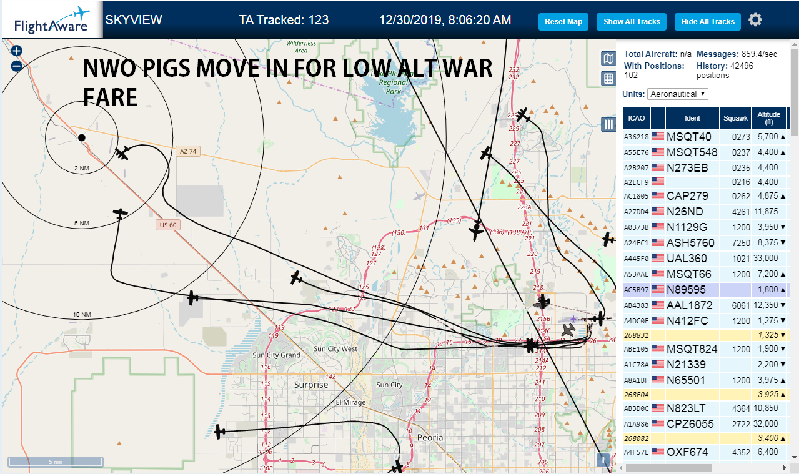
Task: Select aircraft icon near the 218 marker
Action: [x=543, y=302]
